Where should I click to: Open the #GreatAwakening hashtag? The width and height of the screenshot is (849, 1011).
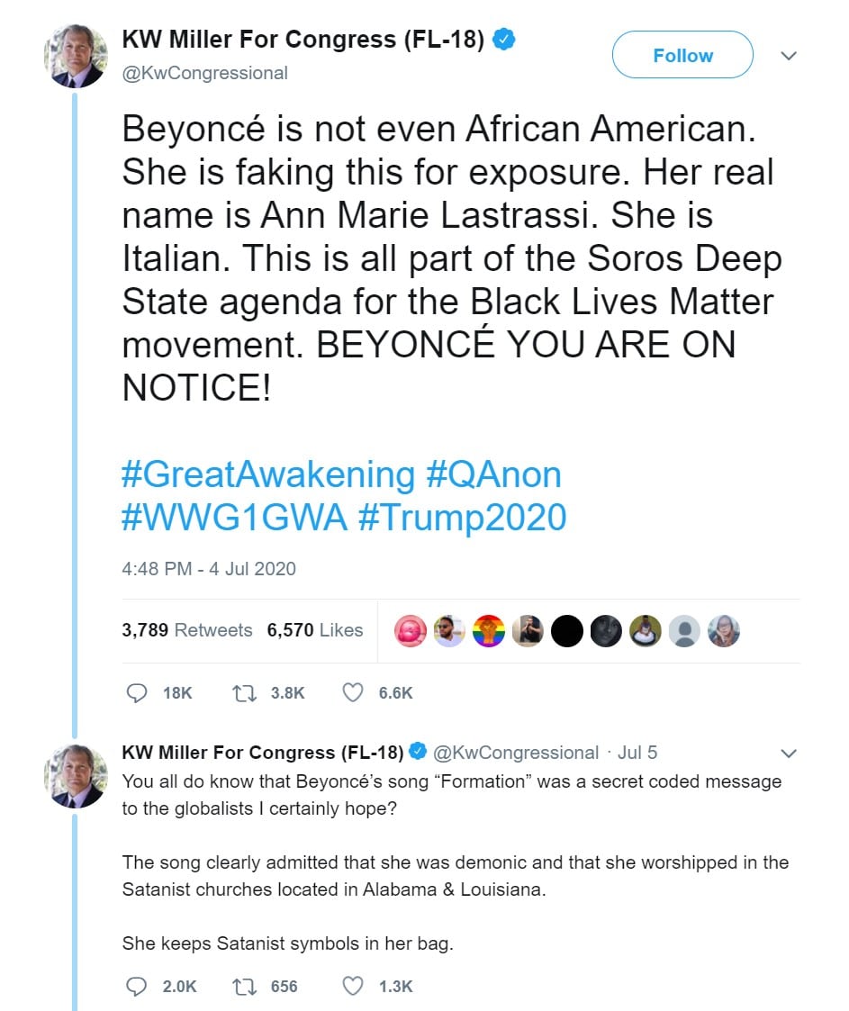click(x=267, y=474)
